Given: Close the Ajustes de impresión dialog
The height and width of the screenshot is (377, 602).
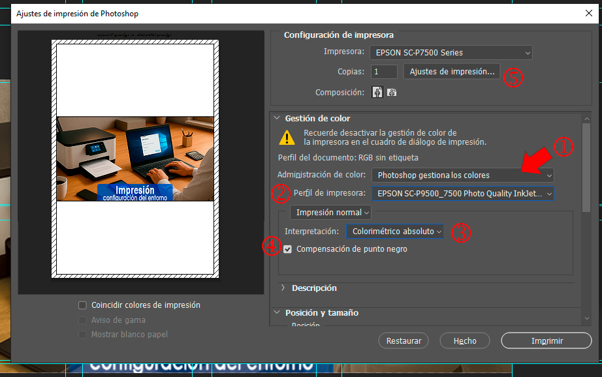Looking at the screenshot, I should pos(588,13).
